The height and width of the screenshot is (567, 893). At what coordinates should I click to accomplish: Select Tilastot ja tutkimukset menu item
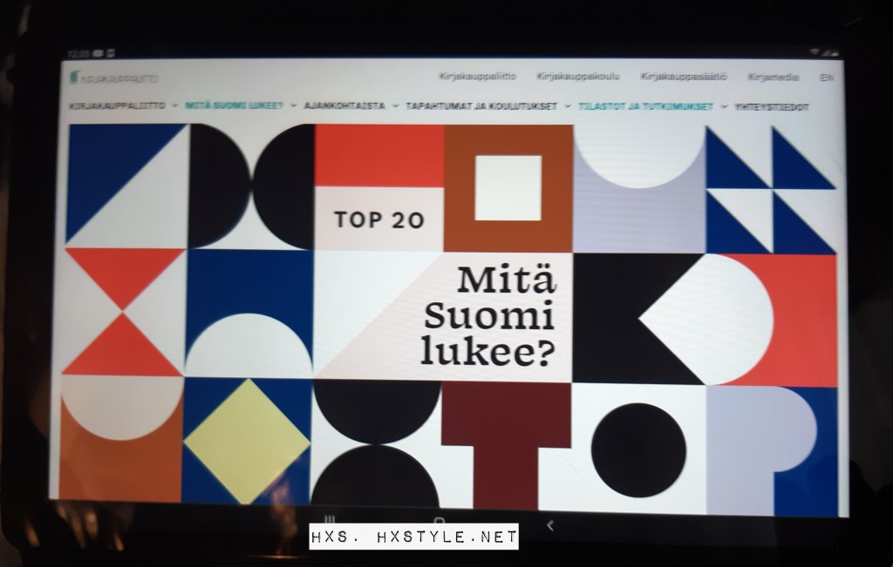[x=645, y=106]
